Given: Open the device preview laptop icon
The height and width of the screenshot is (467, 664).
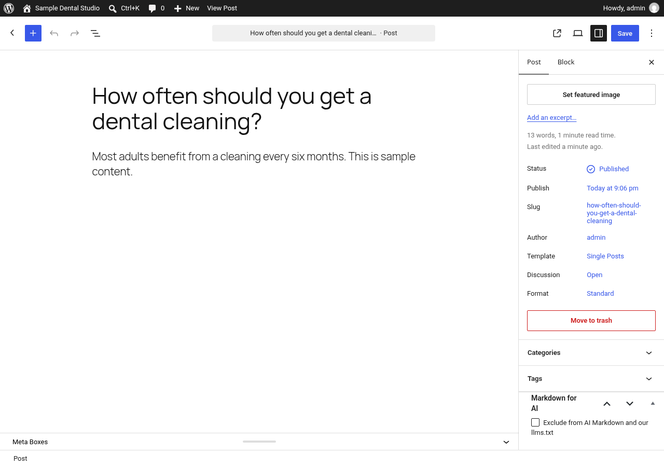Looking at the screenshot, I should coord(578,33).
